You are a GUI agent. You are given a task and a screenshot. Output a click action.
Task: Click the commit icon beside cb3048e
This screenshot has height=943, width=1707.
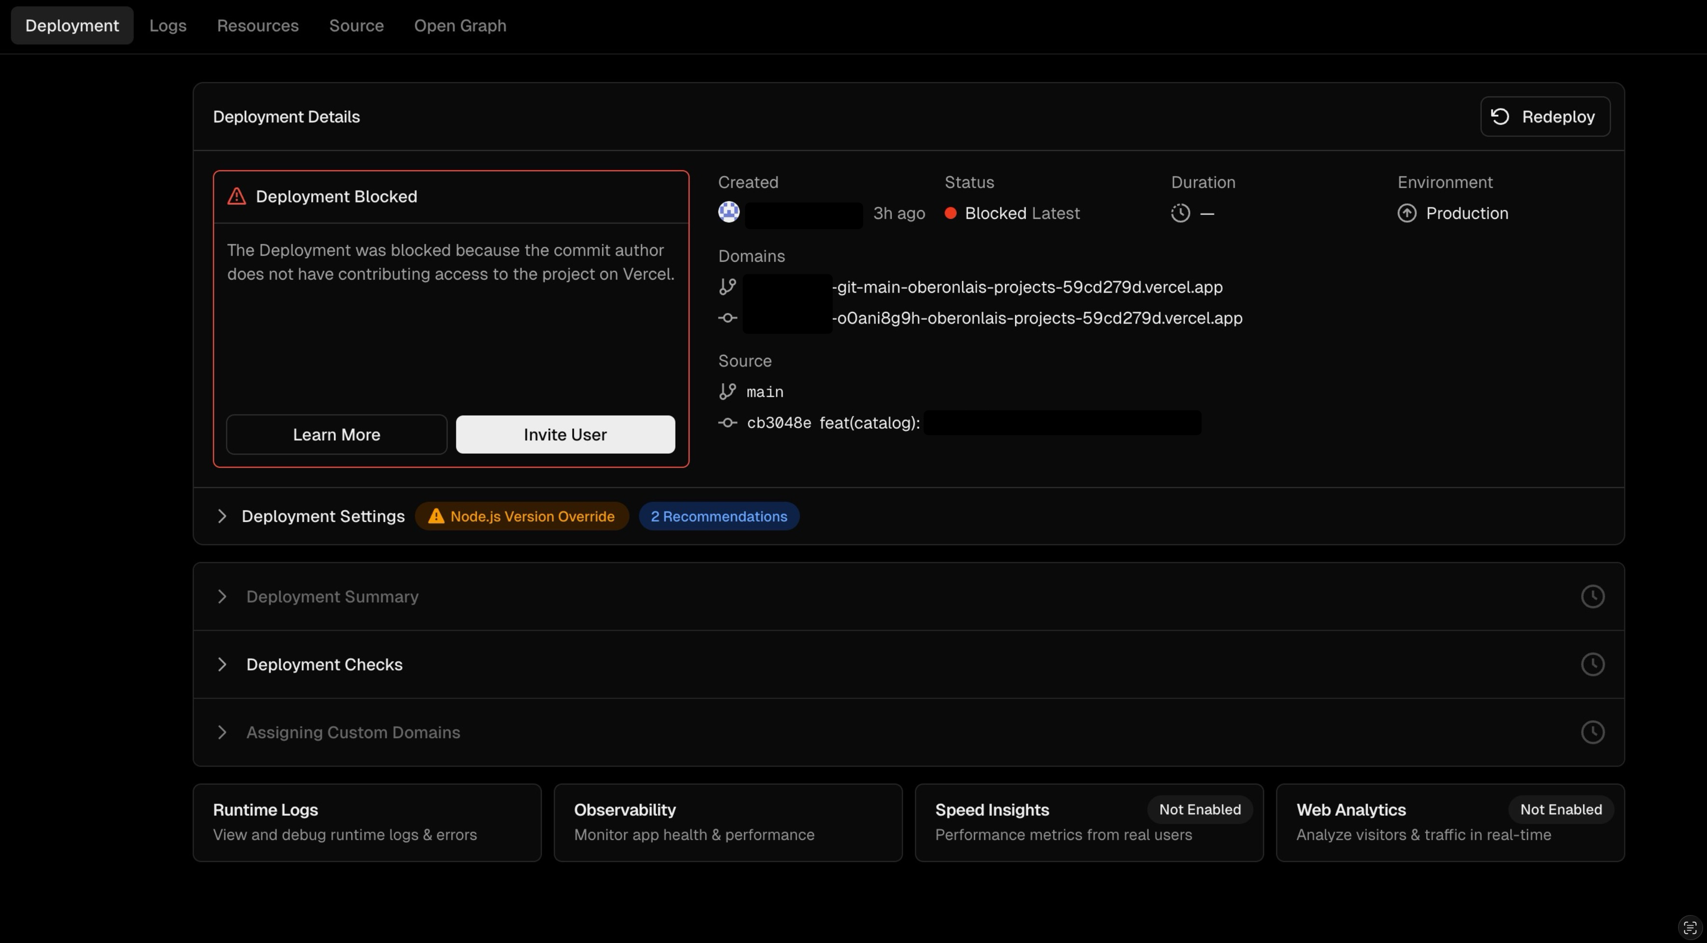(727, 423)
